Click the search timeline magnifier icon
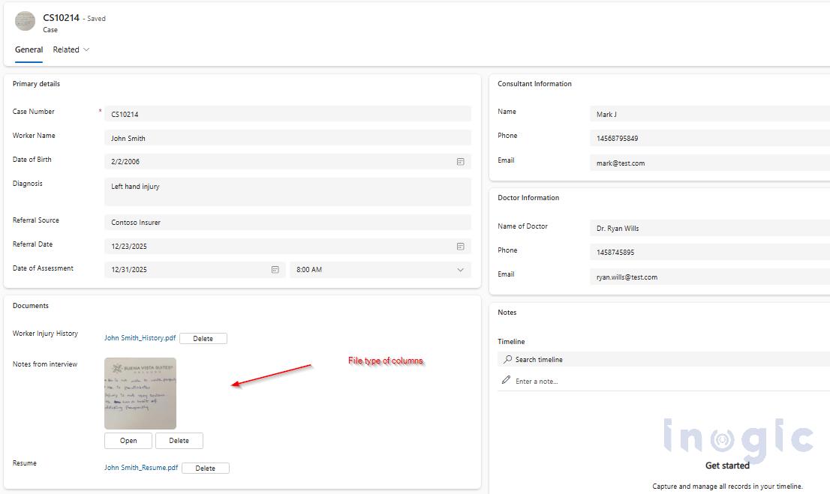 click(508, 358)
